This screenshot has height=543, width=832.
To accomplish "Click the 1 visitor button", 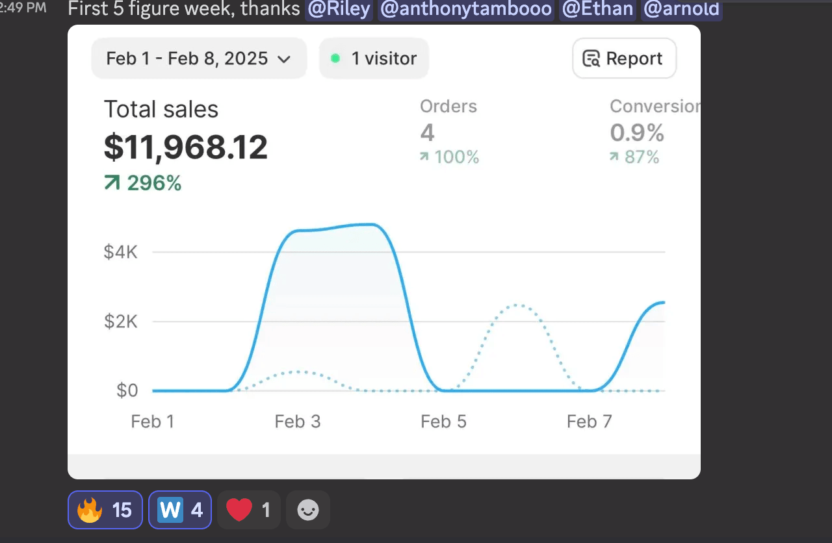I will 374,58.
